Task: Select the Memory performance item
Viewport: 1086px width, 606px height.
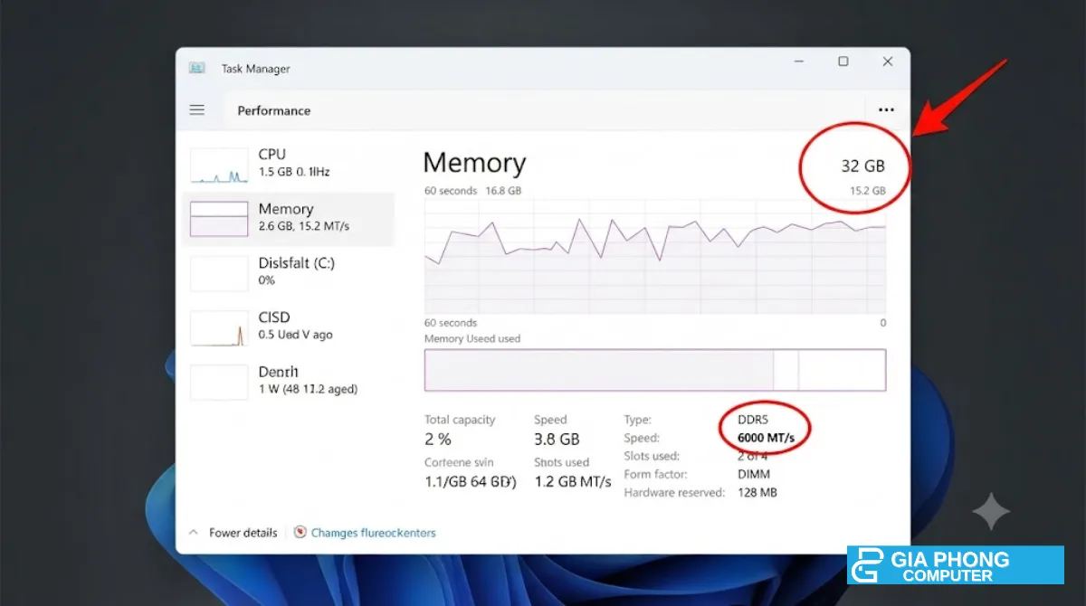Action: click(289, 218)
